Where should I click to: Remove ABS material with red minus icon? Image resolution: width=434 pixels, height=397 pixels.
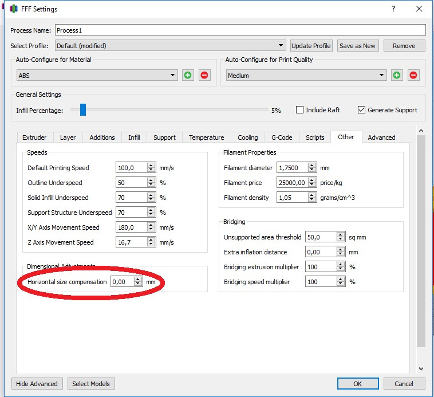click(x=204, y=75)
